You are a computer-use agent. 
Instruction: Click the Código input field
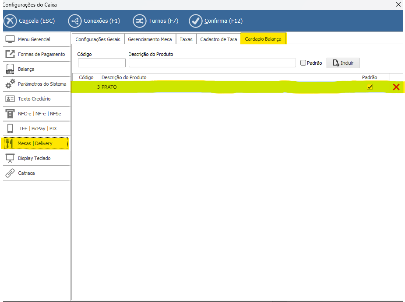102,63
